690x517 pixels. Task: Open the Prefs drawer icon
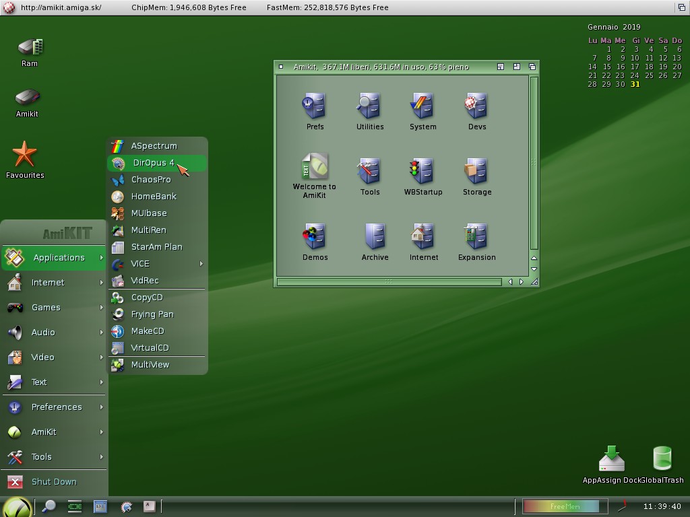click(x=315, y=106)
